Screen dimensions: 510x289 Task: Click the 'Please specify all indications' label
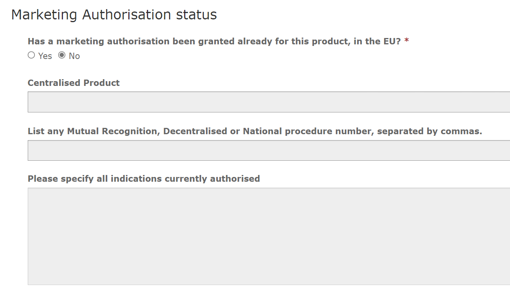coord(144,179)
